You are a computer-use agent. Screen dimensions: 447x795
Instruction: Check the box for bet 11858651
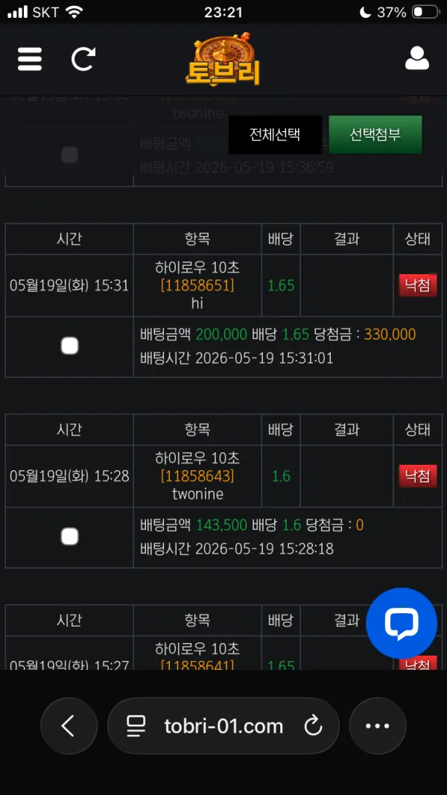click(x=69, y=346)
